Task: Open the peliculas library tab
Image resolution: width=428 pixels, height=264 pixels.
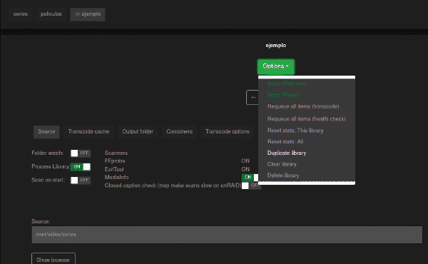Action: pyautogui.click(x=51, y=14)
